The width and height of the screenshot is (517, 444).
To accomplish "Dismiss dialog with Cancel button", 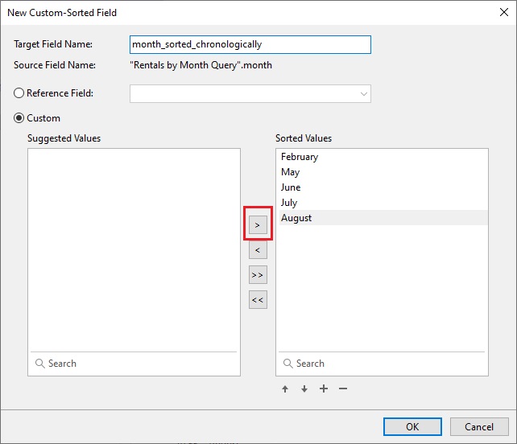I will 479,427.
